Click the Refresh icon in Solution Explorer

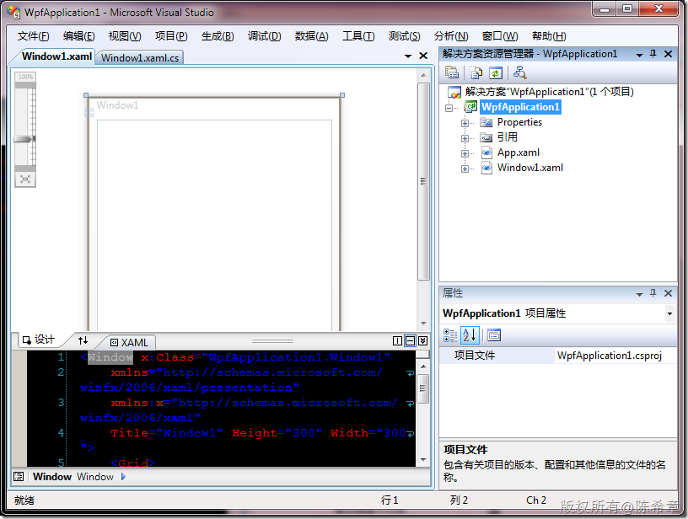(x=496, y=72)
